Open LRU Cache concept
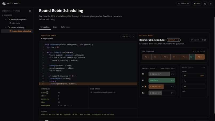Image resolution: width=215 pixels, height=121 pixels. 16,23
